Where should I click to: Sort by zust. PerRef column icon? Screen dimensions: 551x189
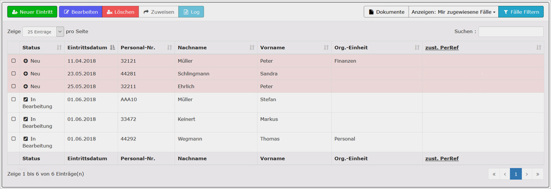539,48
